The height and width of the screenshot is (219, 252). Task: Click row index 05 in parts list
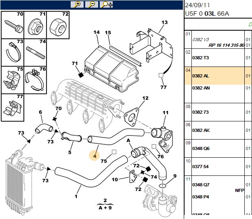(188, 106)
